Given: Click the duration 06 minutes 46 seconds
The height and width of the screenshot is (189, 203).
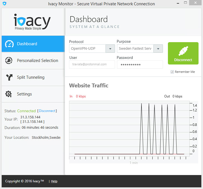Looking at the screenshot, I should [40, 128].
